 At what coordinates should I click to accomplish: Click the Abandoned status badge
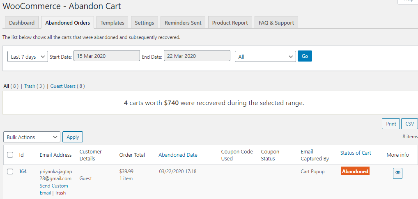pos(355,171)
